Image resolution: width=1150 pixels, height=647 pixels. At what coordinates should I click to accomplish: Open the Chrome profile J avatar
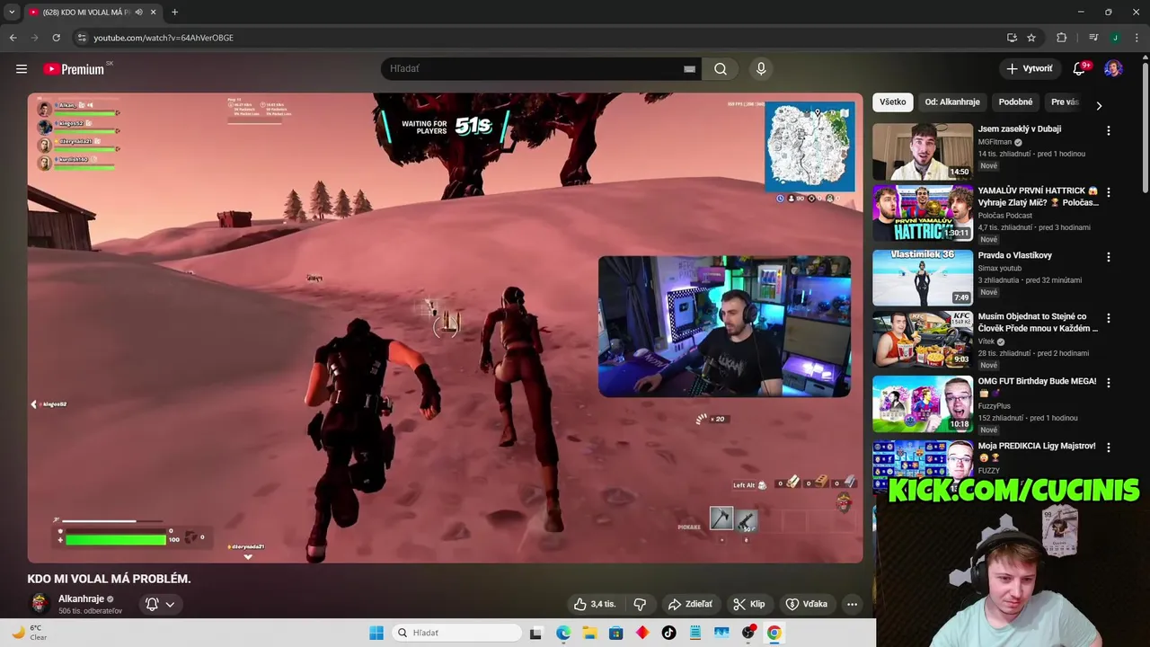[x=1115, y=38]
